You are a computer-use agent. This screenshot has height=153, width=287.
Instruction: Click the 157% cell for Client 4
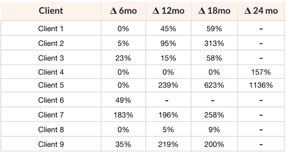(x=261, y=72)
